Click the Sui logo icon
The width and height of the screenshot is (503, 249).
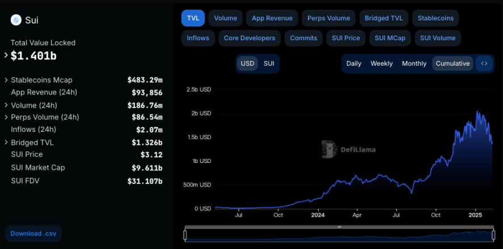(16, 20)
